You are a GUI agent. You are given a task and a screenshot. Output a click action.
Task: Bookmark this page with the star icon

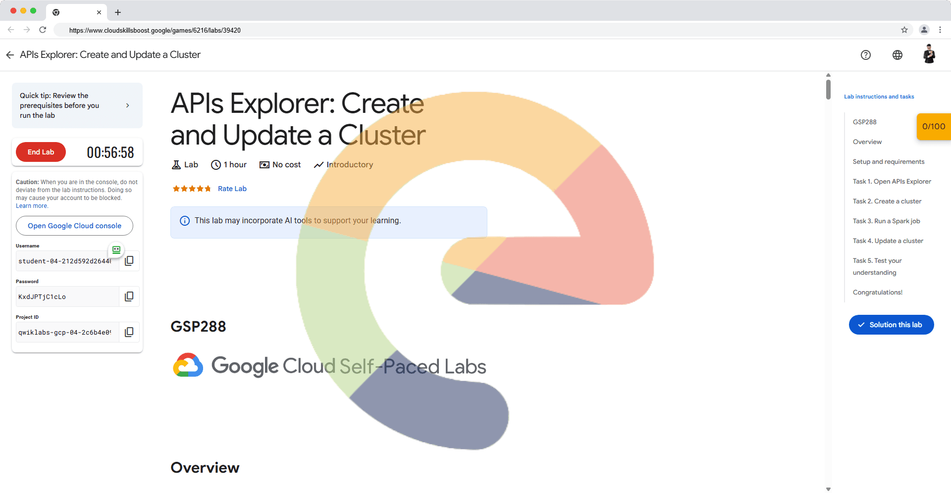pos(904,30)
